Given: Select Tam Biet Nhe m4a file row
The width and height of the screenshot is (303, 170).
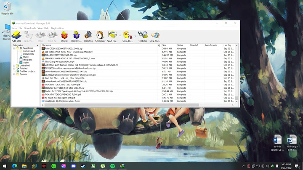Looking at the screenshot, I should pyautogui.click(x=138, y=78).
